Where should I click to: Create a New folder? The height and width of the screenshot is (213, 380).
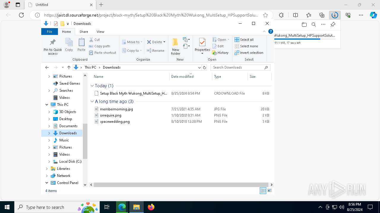tap(175, 46)
